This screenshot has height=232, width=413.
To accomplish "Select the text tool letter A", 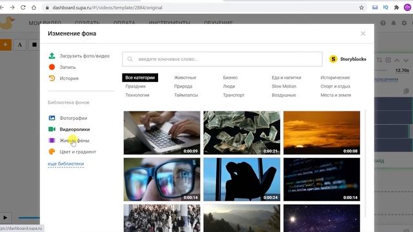I will (20, 44).
